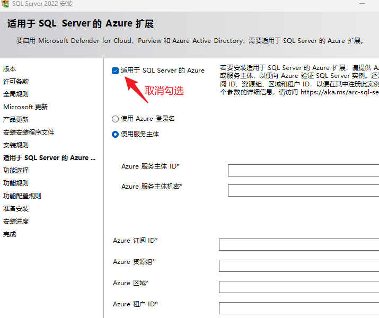The height and width of the screenshot is (318, 379).
Task: Focus the Azure 资源组 text box
Action: click(299, 266)
